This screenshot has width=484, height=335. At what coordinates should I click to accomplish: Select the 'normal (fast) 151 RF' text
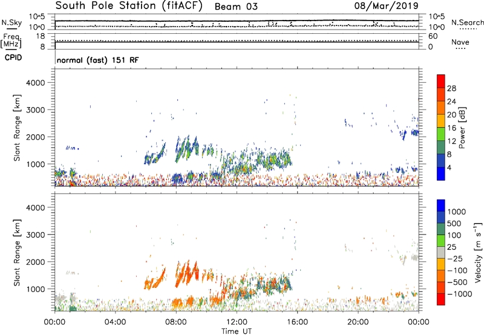(98, 60)
